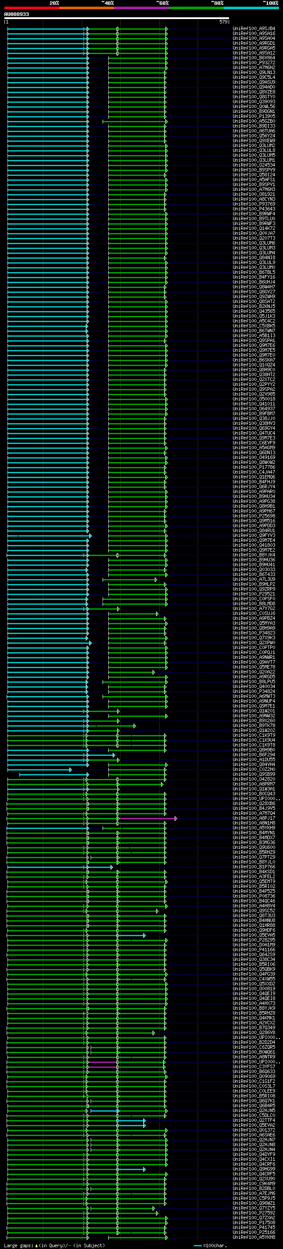Screen dimensions: 283x1249
Task: Select the UniRef100_Q9FYV3 label
Action: click(254, 535)
